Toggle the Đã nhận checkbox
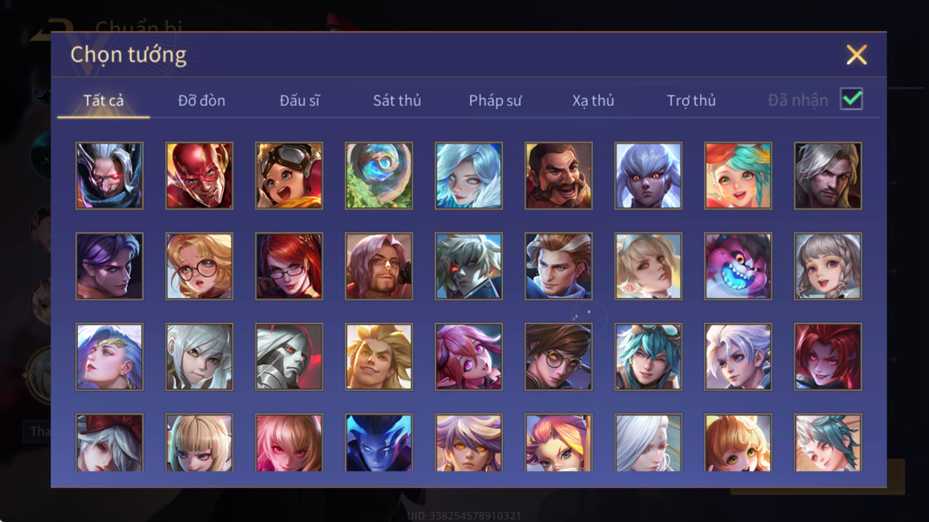This screenshot has width=929, height=522. point(851,99)
